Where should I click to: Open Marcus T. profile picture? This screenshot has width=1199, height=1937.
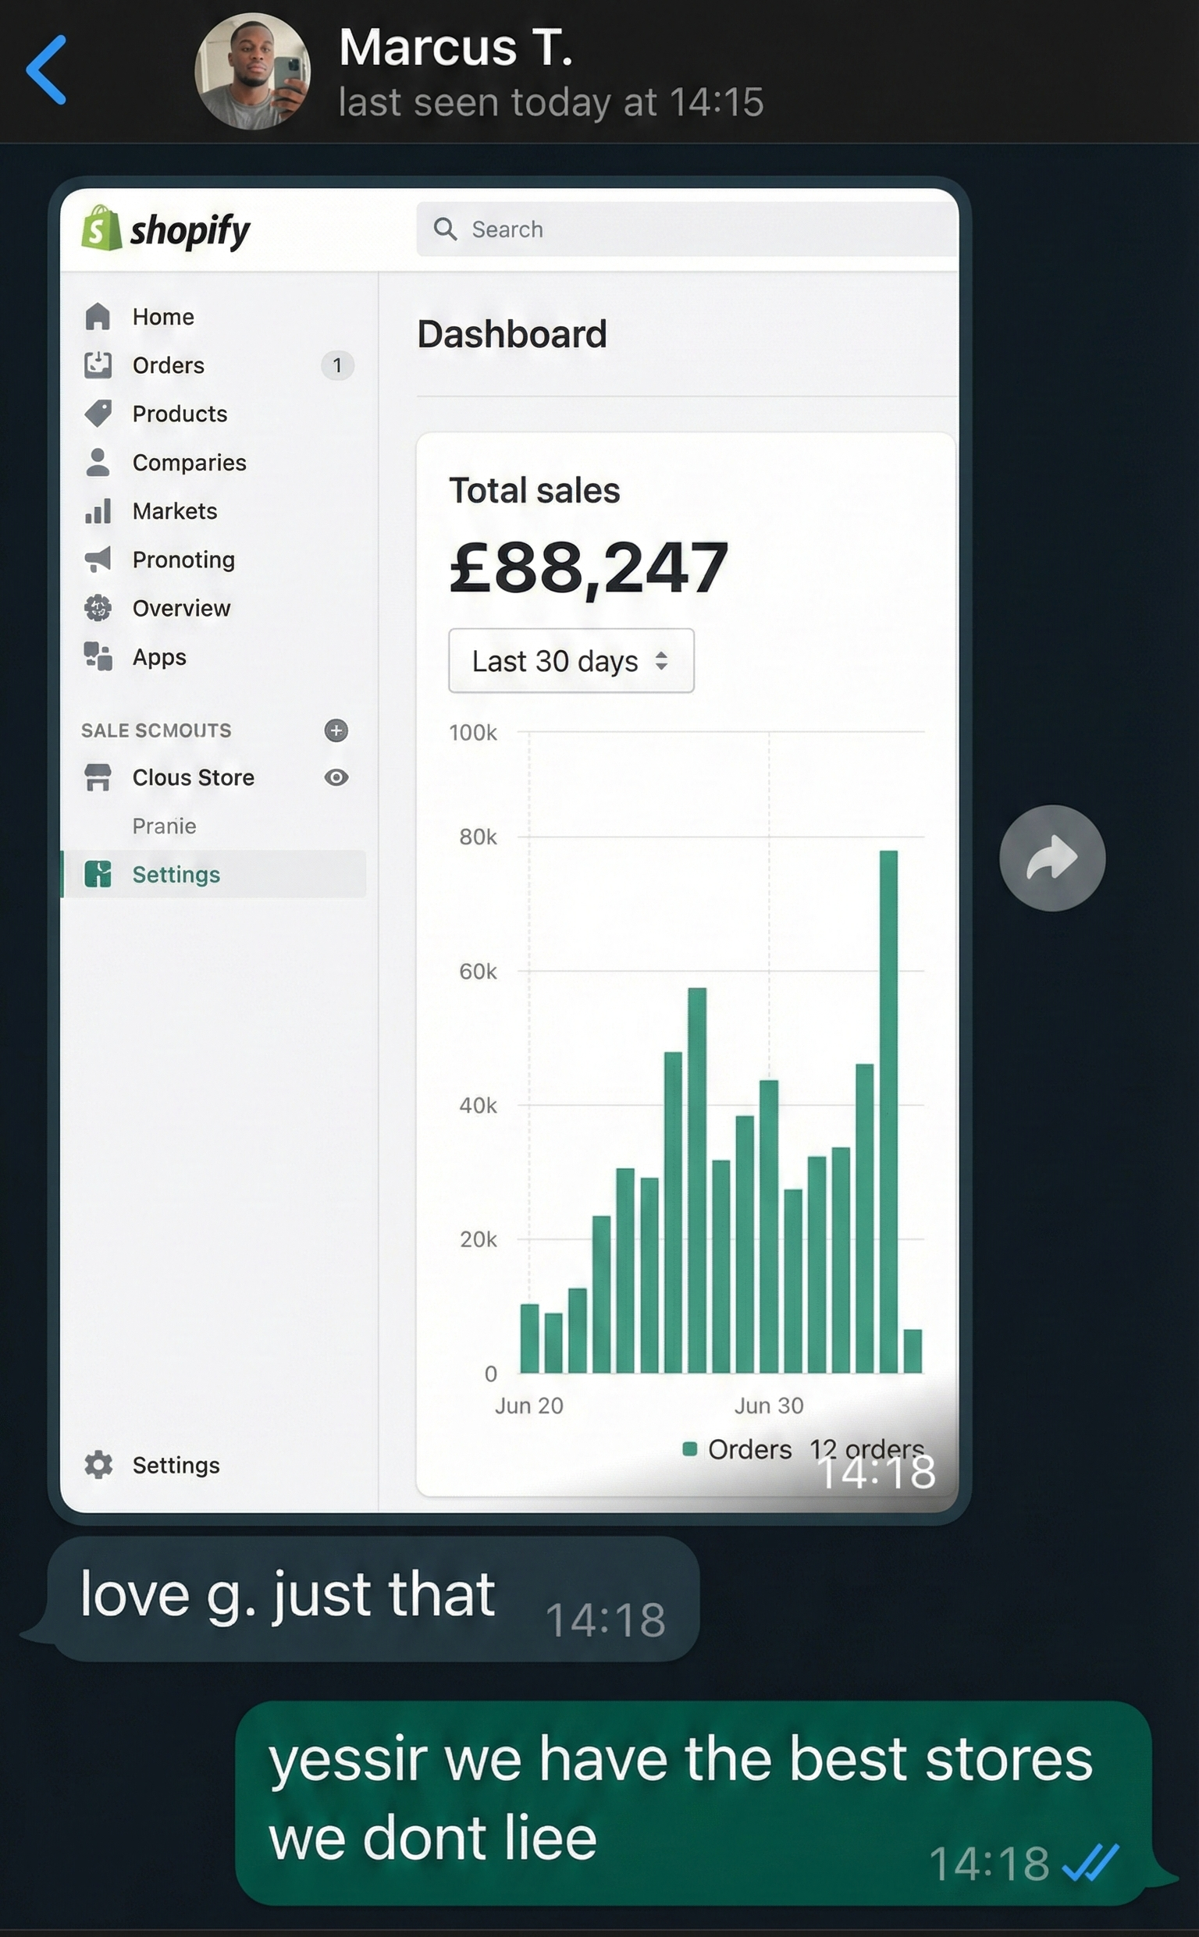(x=252, y=71)
